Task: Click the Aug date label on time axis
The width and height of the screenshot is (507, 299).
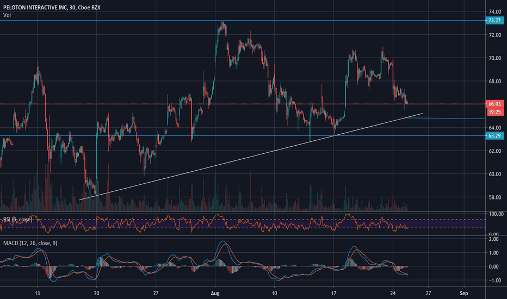Action: click(215, 294)
